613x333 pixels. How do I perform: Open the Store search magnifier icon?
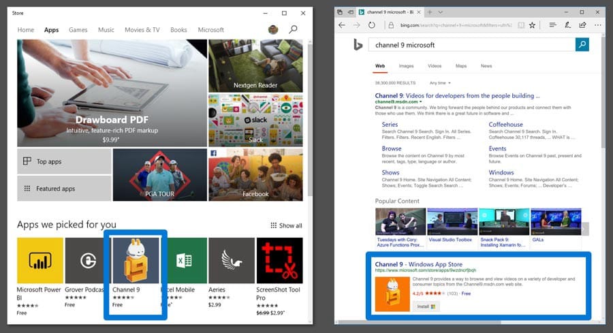pyautogui.click(x=293, y=29)
